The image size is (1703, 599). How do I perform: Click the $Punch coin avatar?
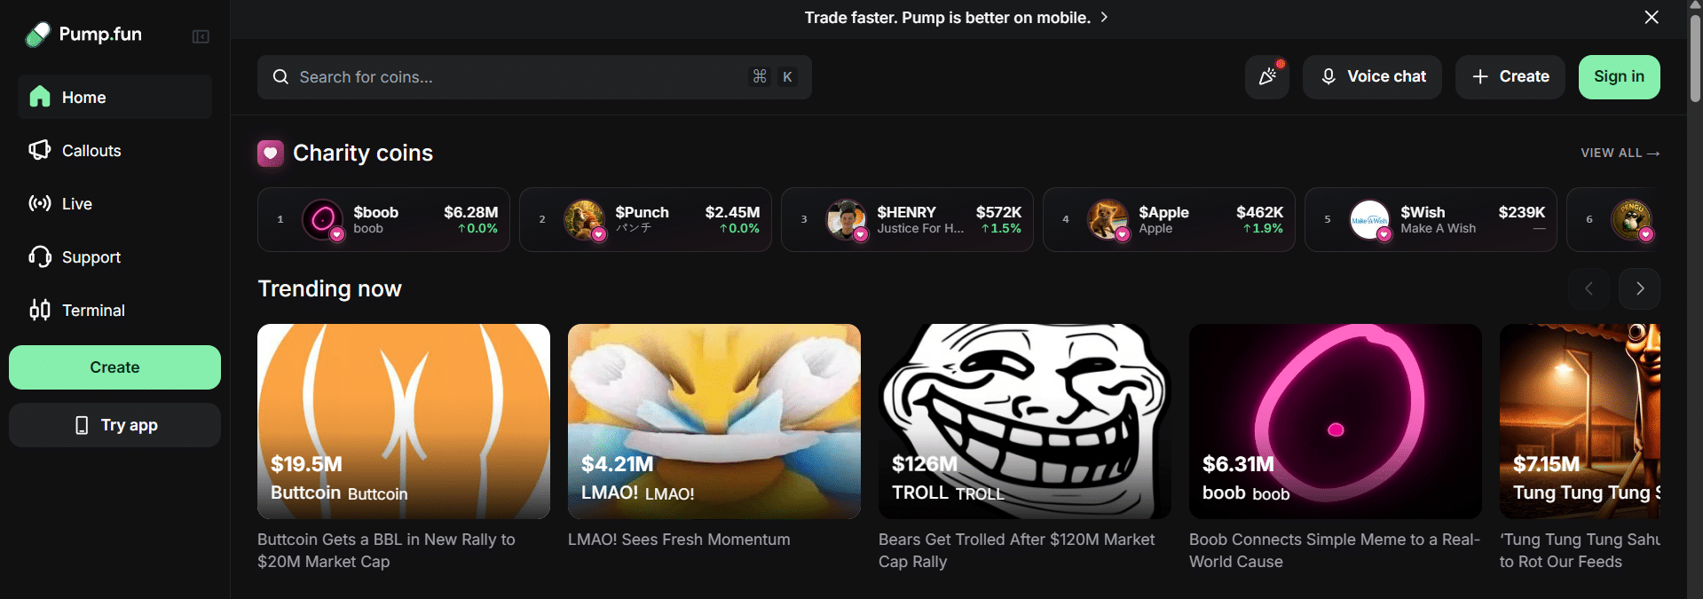click(x=585, y=219)
